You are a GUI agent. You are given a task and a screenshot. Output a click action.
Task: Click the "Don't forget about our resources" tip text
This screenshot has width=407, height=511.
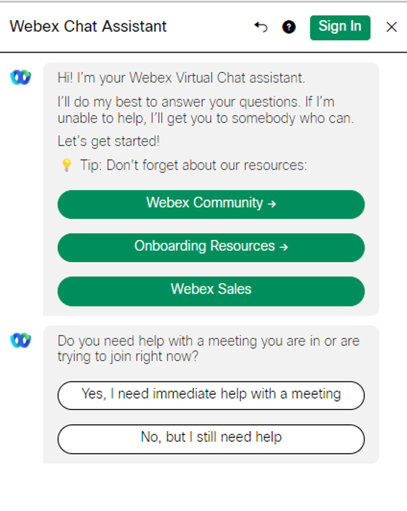[x=193, y=166]
